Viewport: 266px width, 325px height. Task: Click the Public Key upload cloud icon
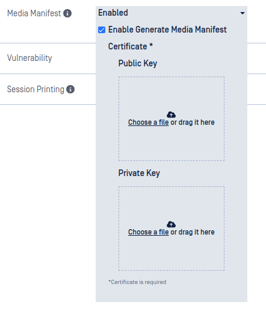(x=171, y=115)
